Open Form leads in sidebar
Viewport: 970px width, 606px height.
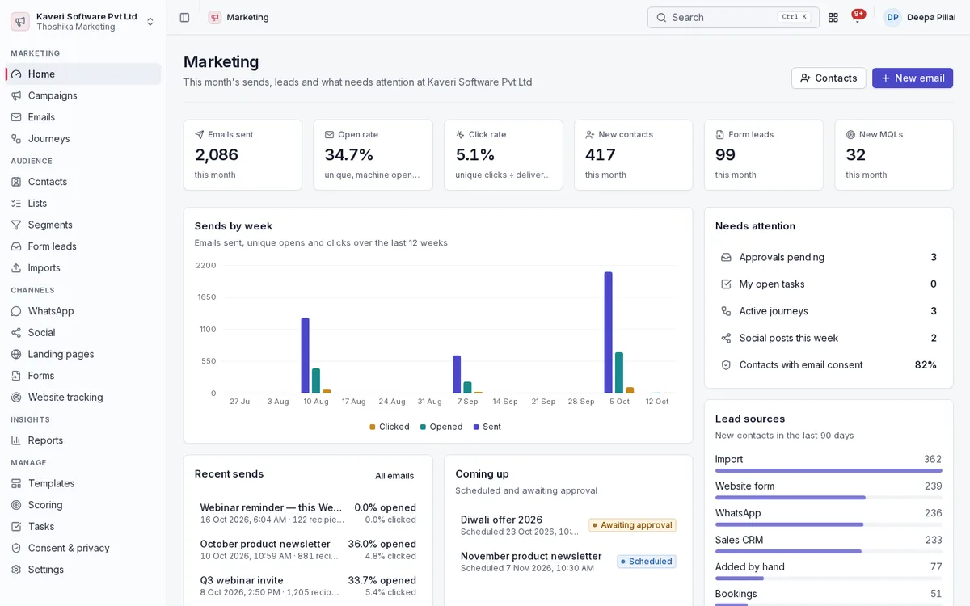click(83, 246)
